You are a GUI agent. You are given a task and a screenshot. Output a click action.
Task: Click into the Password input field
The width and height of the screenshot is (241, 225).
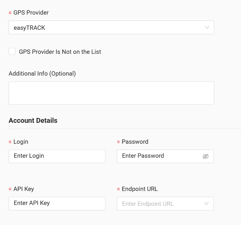point(165,156)
